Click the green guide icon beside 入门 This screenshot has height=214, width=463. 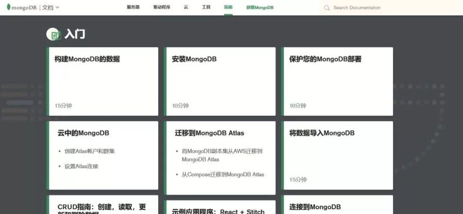[x=54, y=35]
